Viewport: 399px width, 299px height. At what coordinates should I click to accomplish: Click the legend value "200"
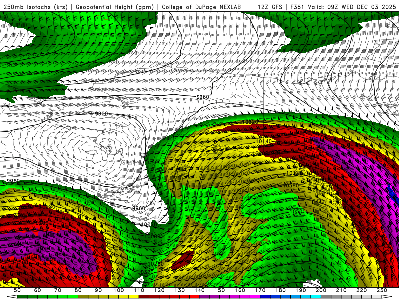click(x=321, y=290)
